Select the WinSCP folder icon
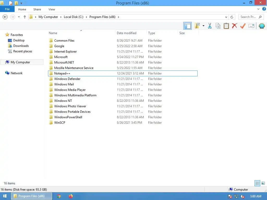 [51, 122]
